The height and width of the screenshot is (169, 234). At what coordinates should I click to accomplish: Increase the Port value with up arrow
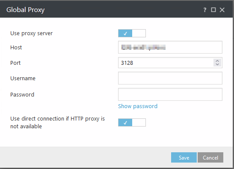[217, 61]
